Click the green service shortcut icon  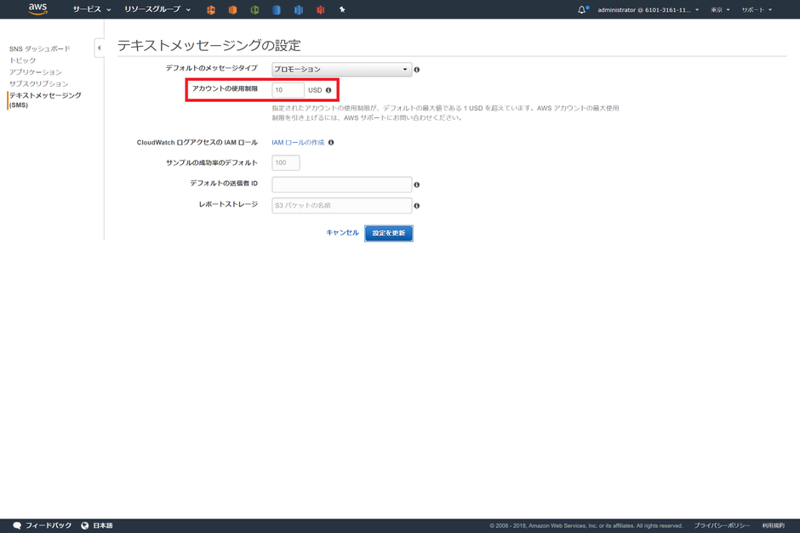(x=254, y=9)
